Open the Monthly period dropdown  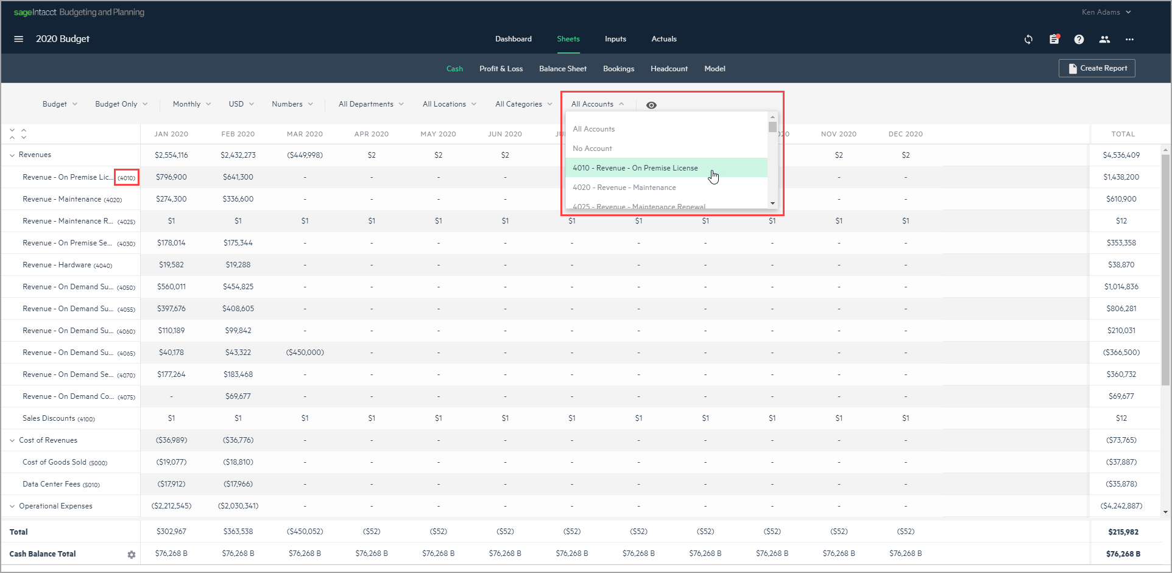coord(192,104)
